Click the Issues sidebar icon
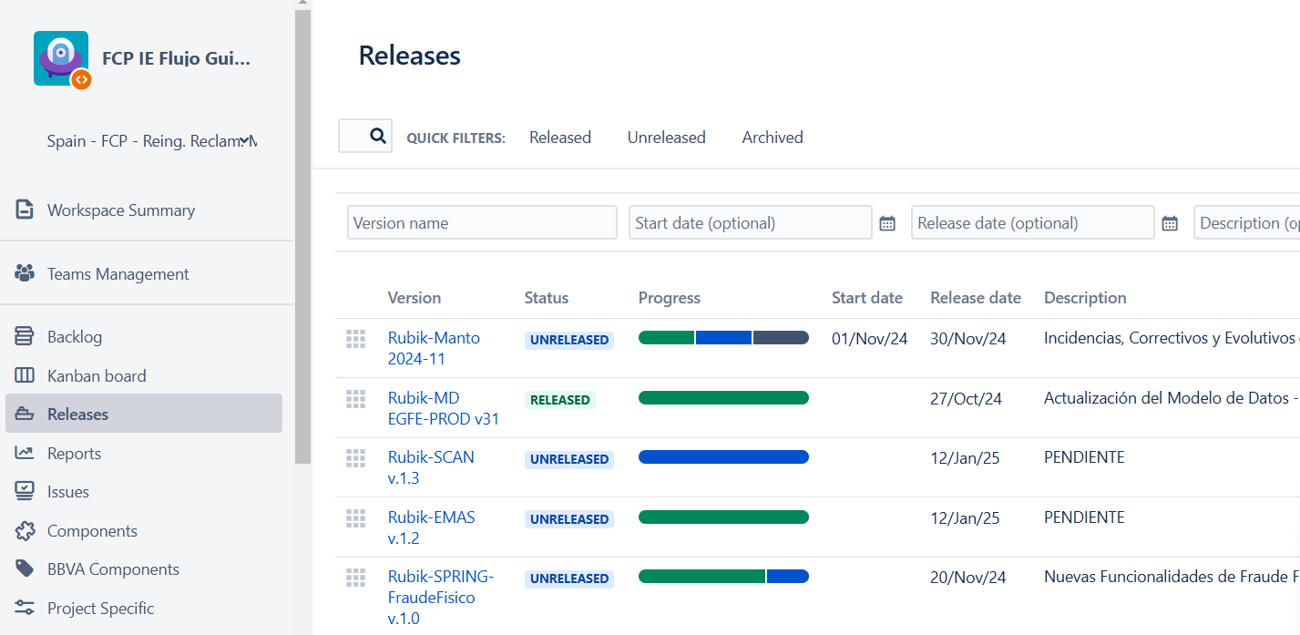The image size is (1300, 635). (x=25, y=491)
